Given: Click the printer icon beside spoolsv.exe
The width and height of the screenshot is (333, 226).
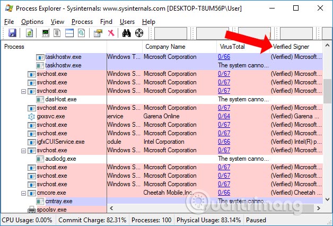Looking at the screenshot, I should coord(32,210).
